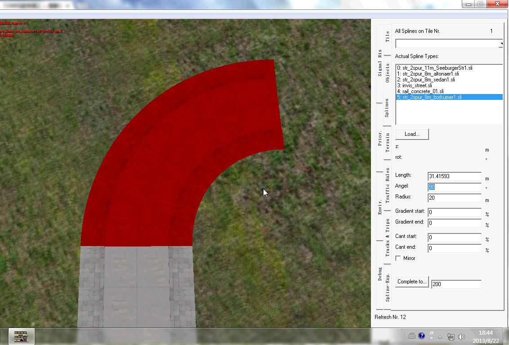
Task: Click the Radius input field
Action: tap(454, 198)
